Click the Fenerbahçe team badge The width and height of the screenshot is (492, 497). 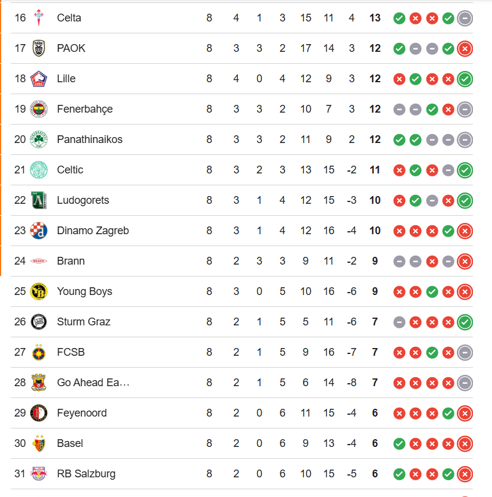pyautogui.click(x=39, y=109)
